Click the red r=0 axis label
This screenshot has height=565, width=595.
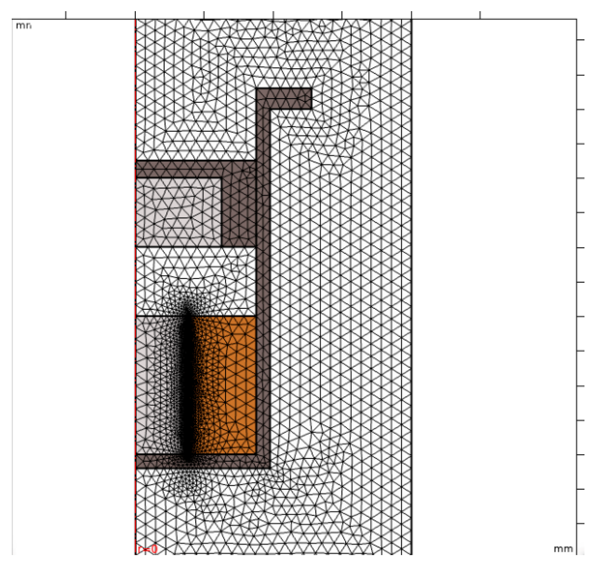147,549
